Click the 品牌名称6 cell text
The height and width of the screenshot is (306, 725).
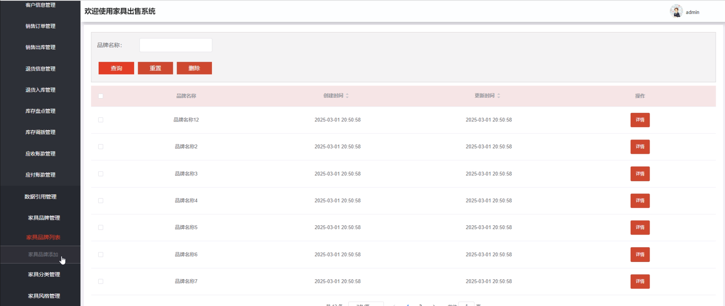coord(186,255)
